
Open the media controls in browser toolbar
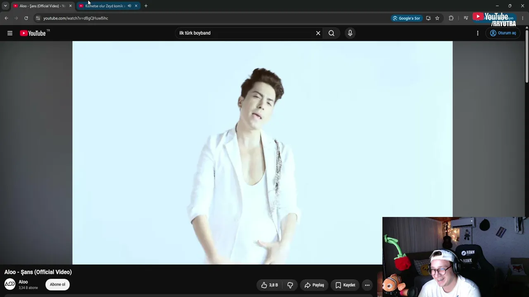tap(466, 18)
